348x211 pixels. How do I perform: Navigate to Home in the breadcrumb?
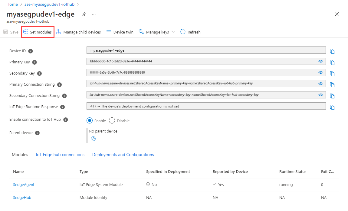click(x=12, y=5)
